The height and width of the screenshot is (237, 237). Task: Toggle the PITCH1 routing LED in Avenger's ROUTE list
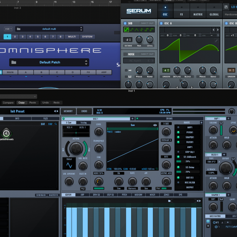(x=178, y=132)
